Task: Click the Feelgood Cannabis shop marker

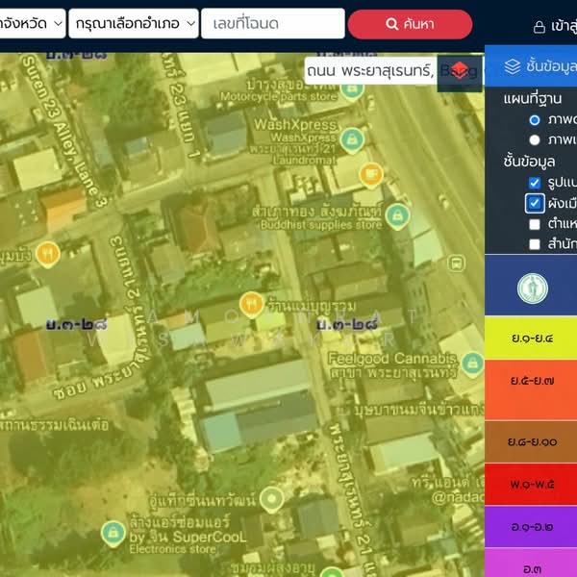Action: 471,363
